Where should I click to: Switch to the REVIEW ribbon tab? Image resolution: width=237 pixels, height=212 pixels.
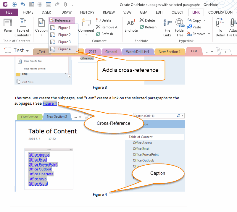(109, 12)
